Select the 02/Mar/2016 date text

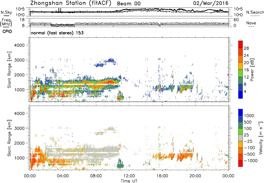coord(211,3)
